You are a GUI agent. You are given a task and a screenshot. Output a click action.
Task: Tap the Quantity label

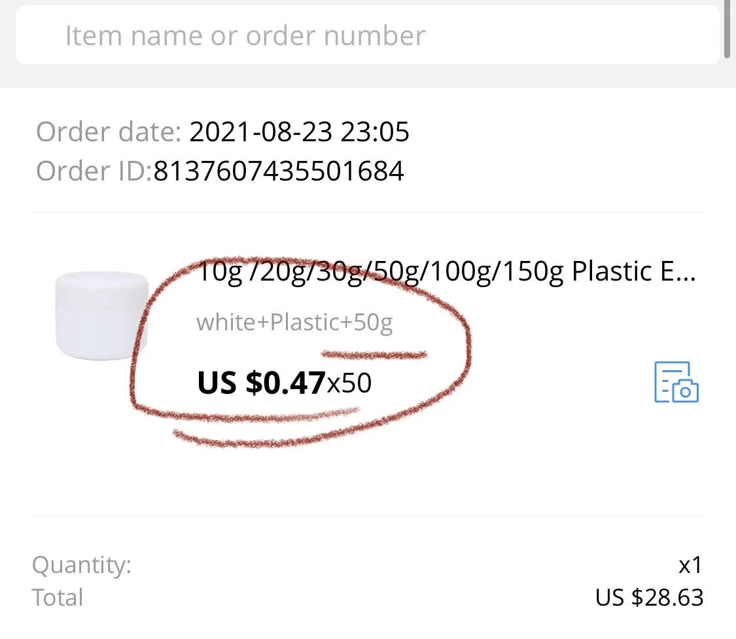coord(82,564)
